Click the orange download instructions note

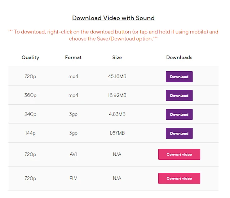[x=114, y=35]
